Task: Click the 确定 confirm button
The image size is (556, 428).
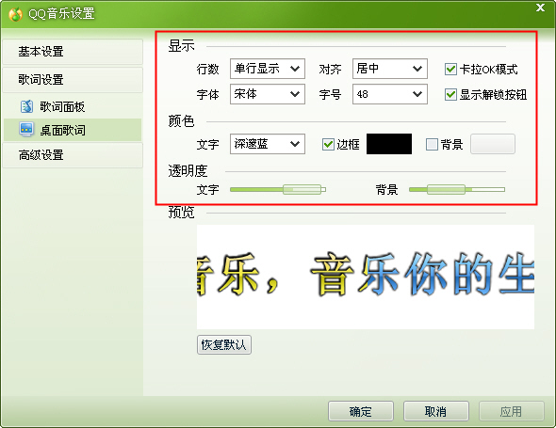Action: click(361, 411)
